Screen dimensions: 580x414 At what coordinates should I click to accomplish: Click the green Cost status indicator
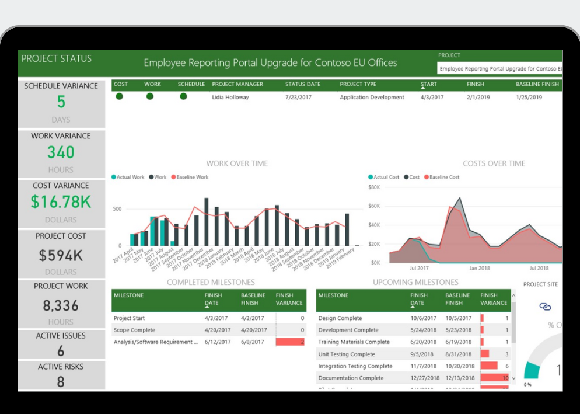coord(119,97)
